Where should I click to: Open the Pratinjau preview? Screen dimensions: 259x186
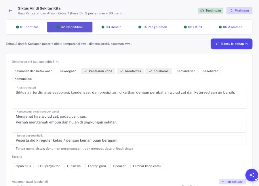click(x=239, y=11)
